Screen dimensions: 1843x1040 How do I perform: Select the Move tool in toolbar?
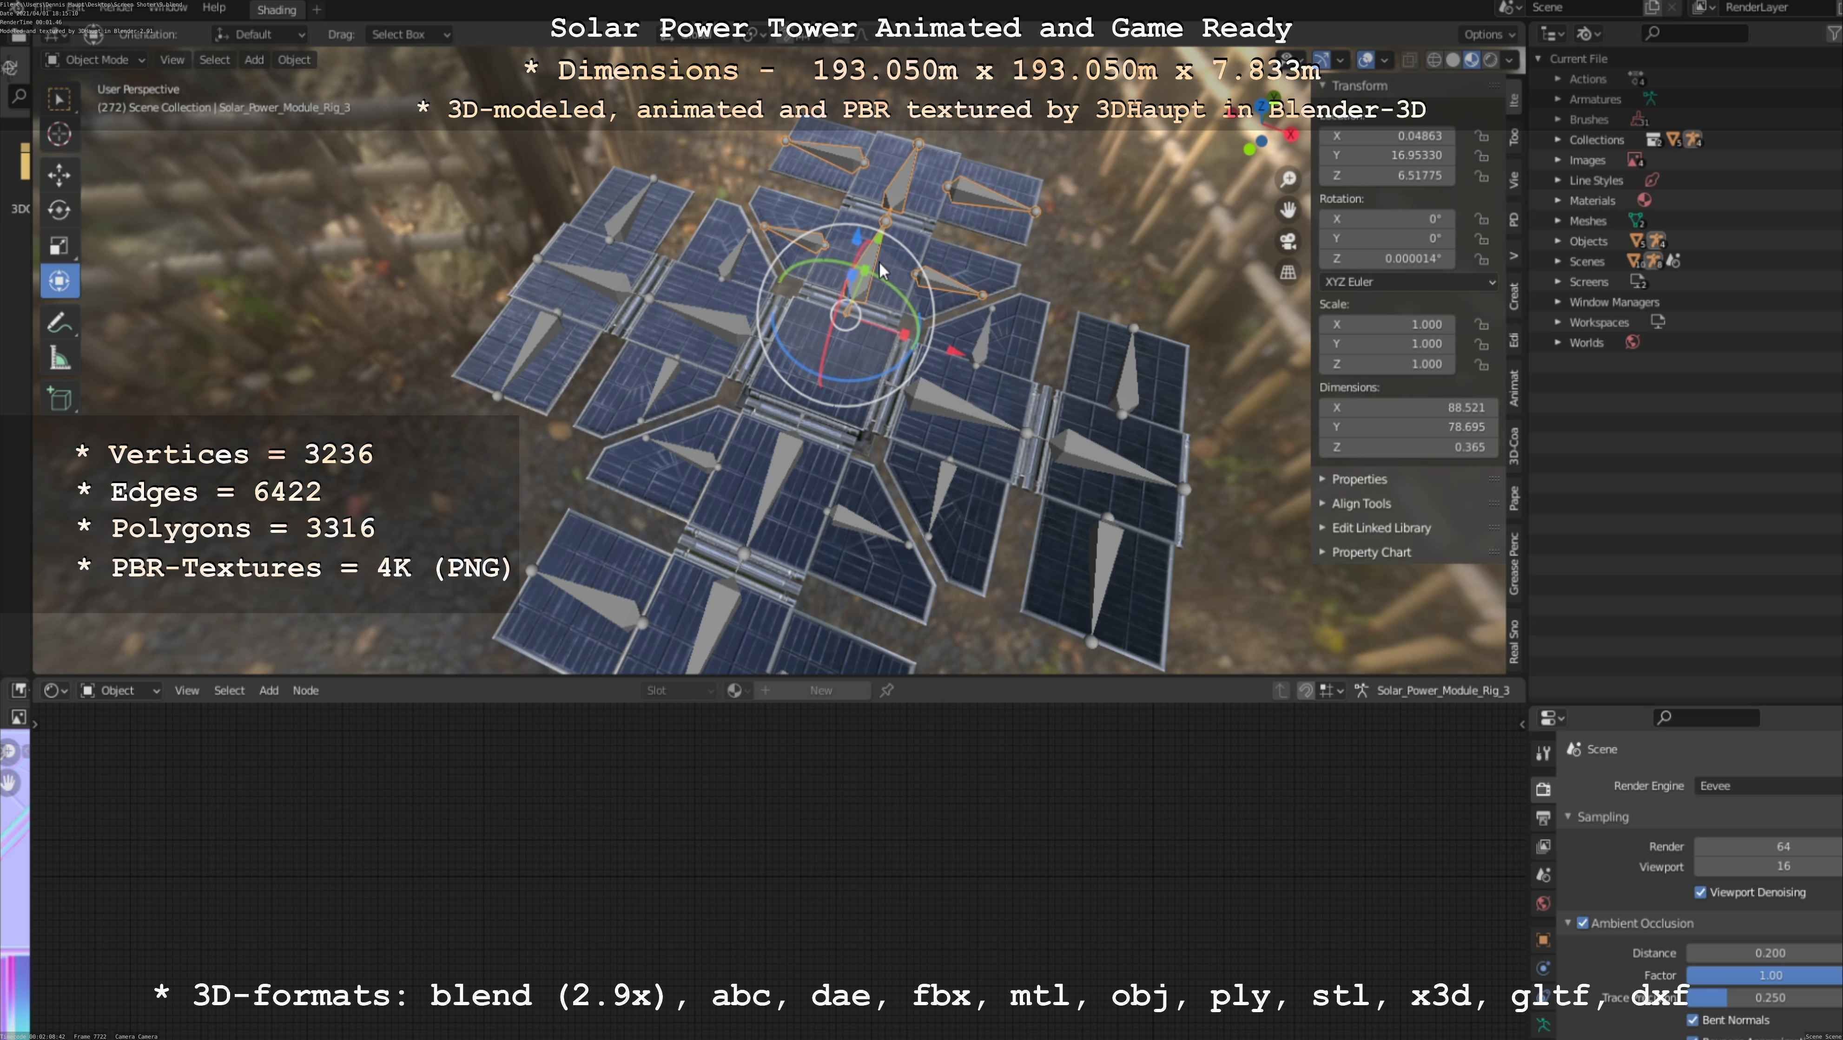(59, 174)
